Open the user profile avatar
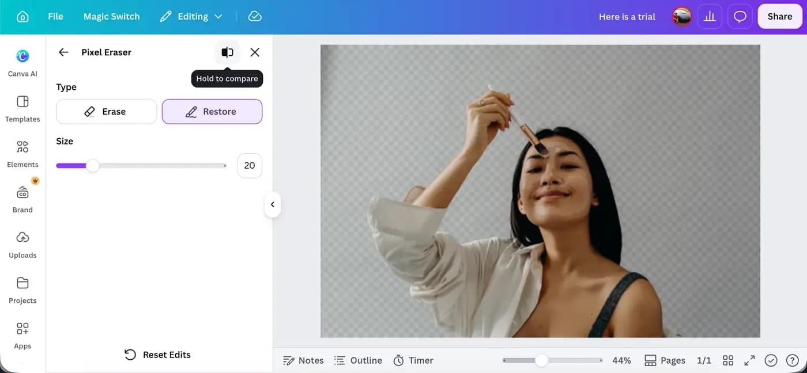The width and height of the screenshot is (807, 373). click(x=682, y=17)
